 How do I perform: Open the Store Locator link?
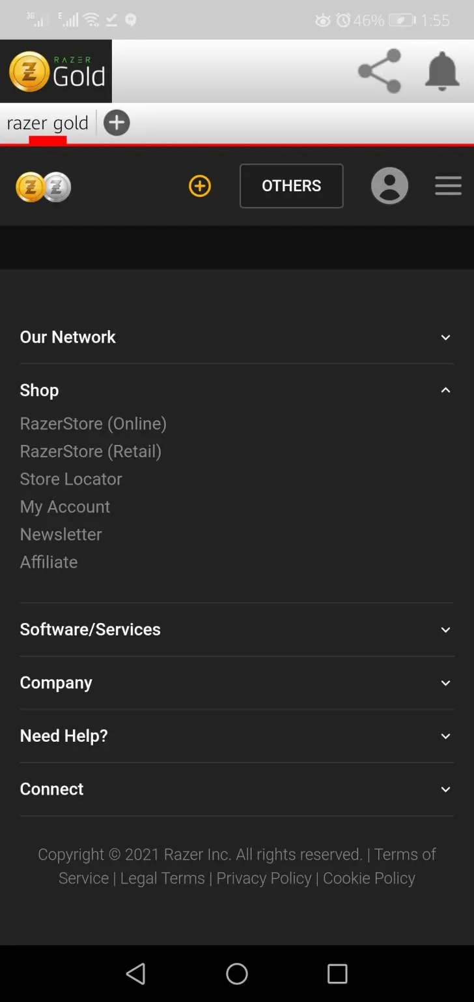click(71, 479)
